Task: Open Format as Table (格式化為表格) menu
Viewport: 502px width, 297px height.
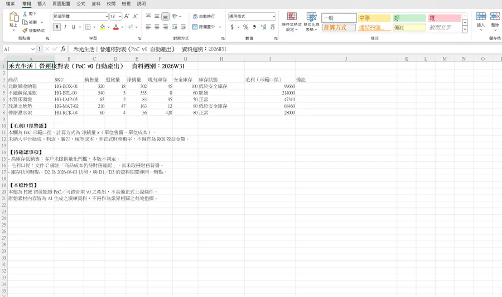Action: coord(311,22)
